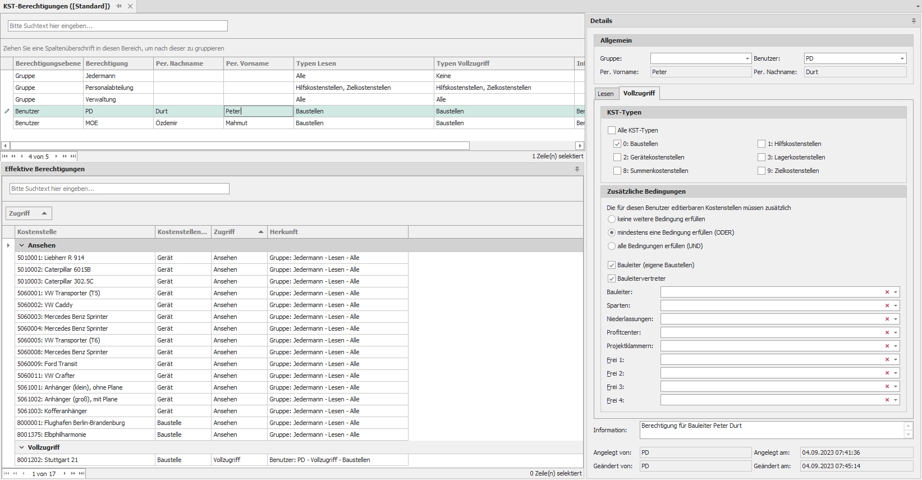The width and height of the screenshot is (922, 480).
Task: Click the Details panel pin icon
Action: (914, 21)
